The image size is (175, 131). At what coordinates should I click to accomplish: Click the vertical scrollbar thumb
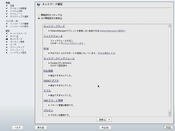coord(170,69)
